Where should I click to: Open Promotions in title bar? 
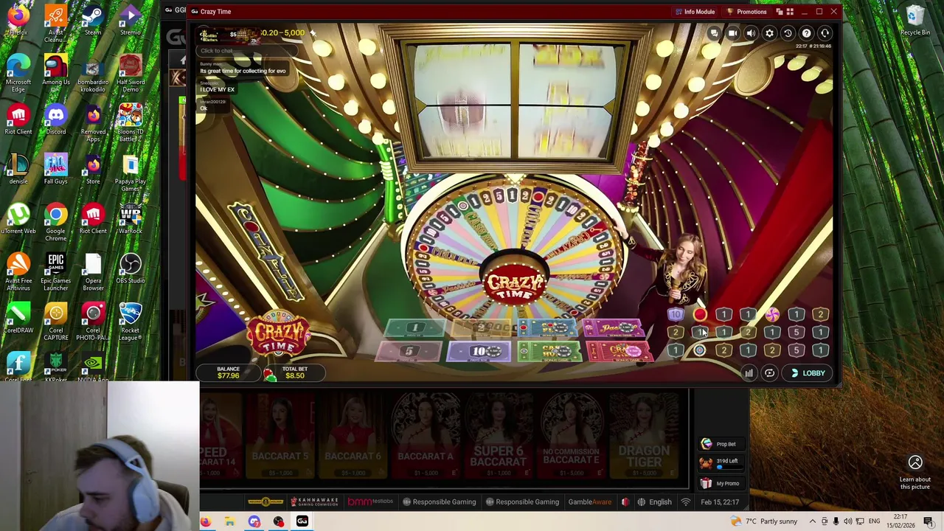pos(746,12)
